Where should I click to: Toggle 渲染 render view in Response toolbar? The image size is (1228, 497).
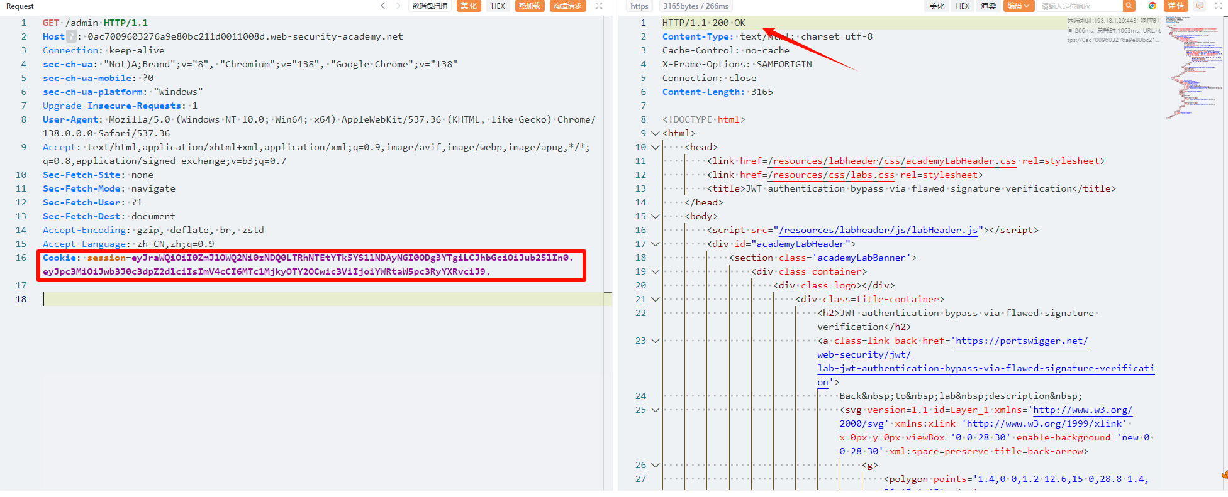[988, 6]
